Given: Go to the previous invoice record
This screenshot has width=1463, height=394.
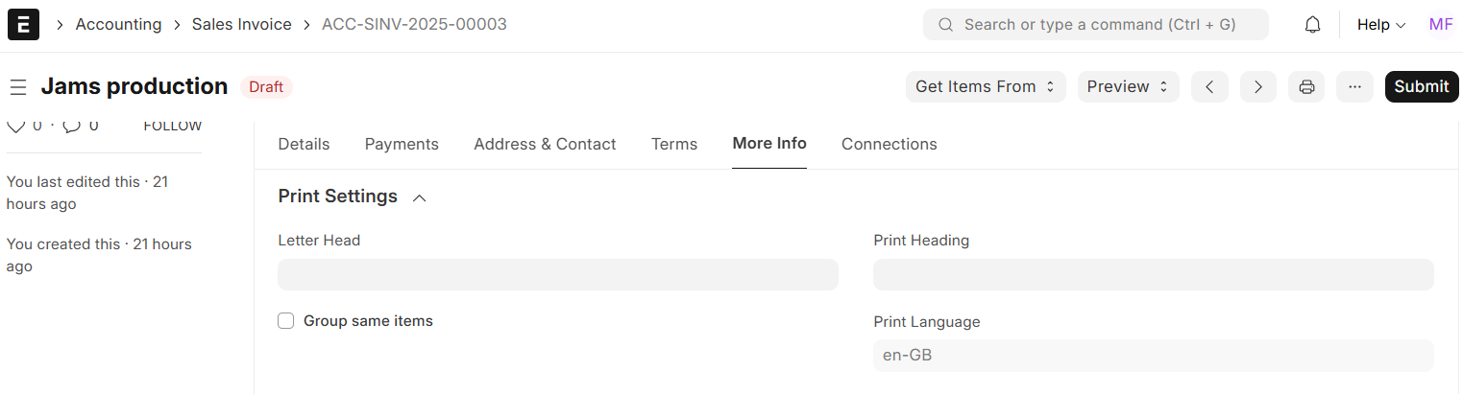Looking at the screenshot, I should point(1209,87).
